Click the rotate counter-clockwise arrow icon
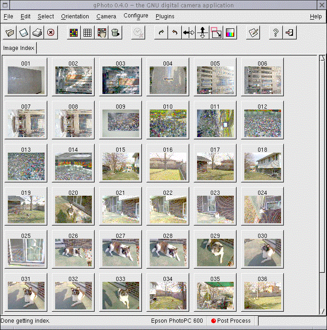The image size is (327, 330). click(x=175, y=33)
